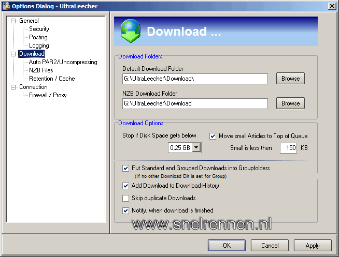Image resolution: width=339 pixels, height=257 pixels.
Task: Open Retention / Cache settings
Action: [x=52, y=79]
